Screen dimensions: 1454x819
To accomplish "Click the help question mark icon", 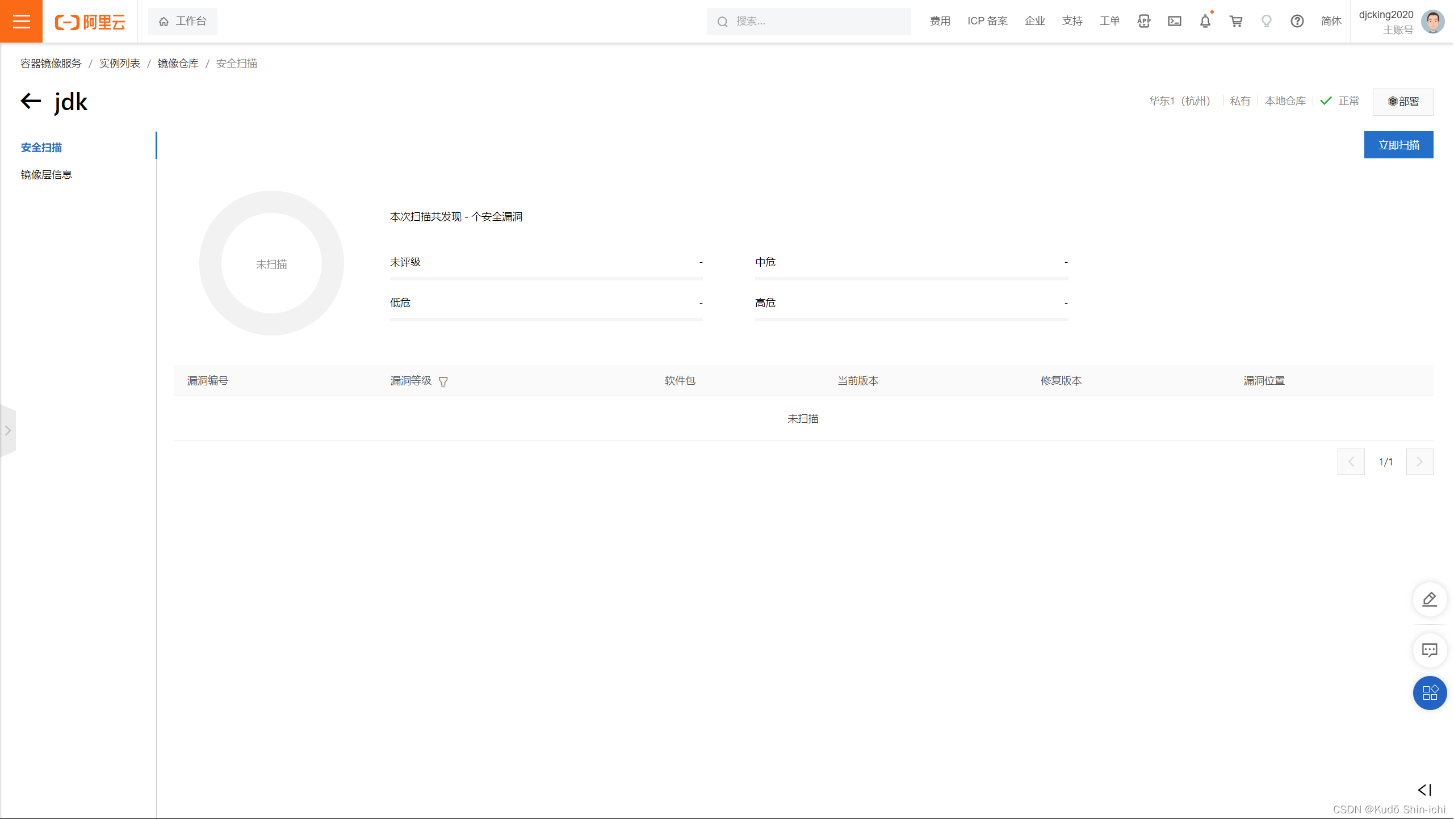I will [1297, 22].
